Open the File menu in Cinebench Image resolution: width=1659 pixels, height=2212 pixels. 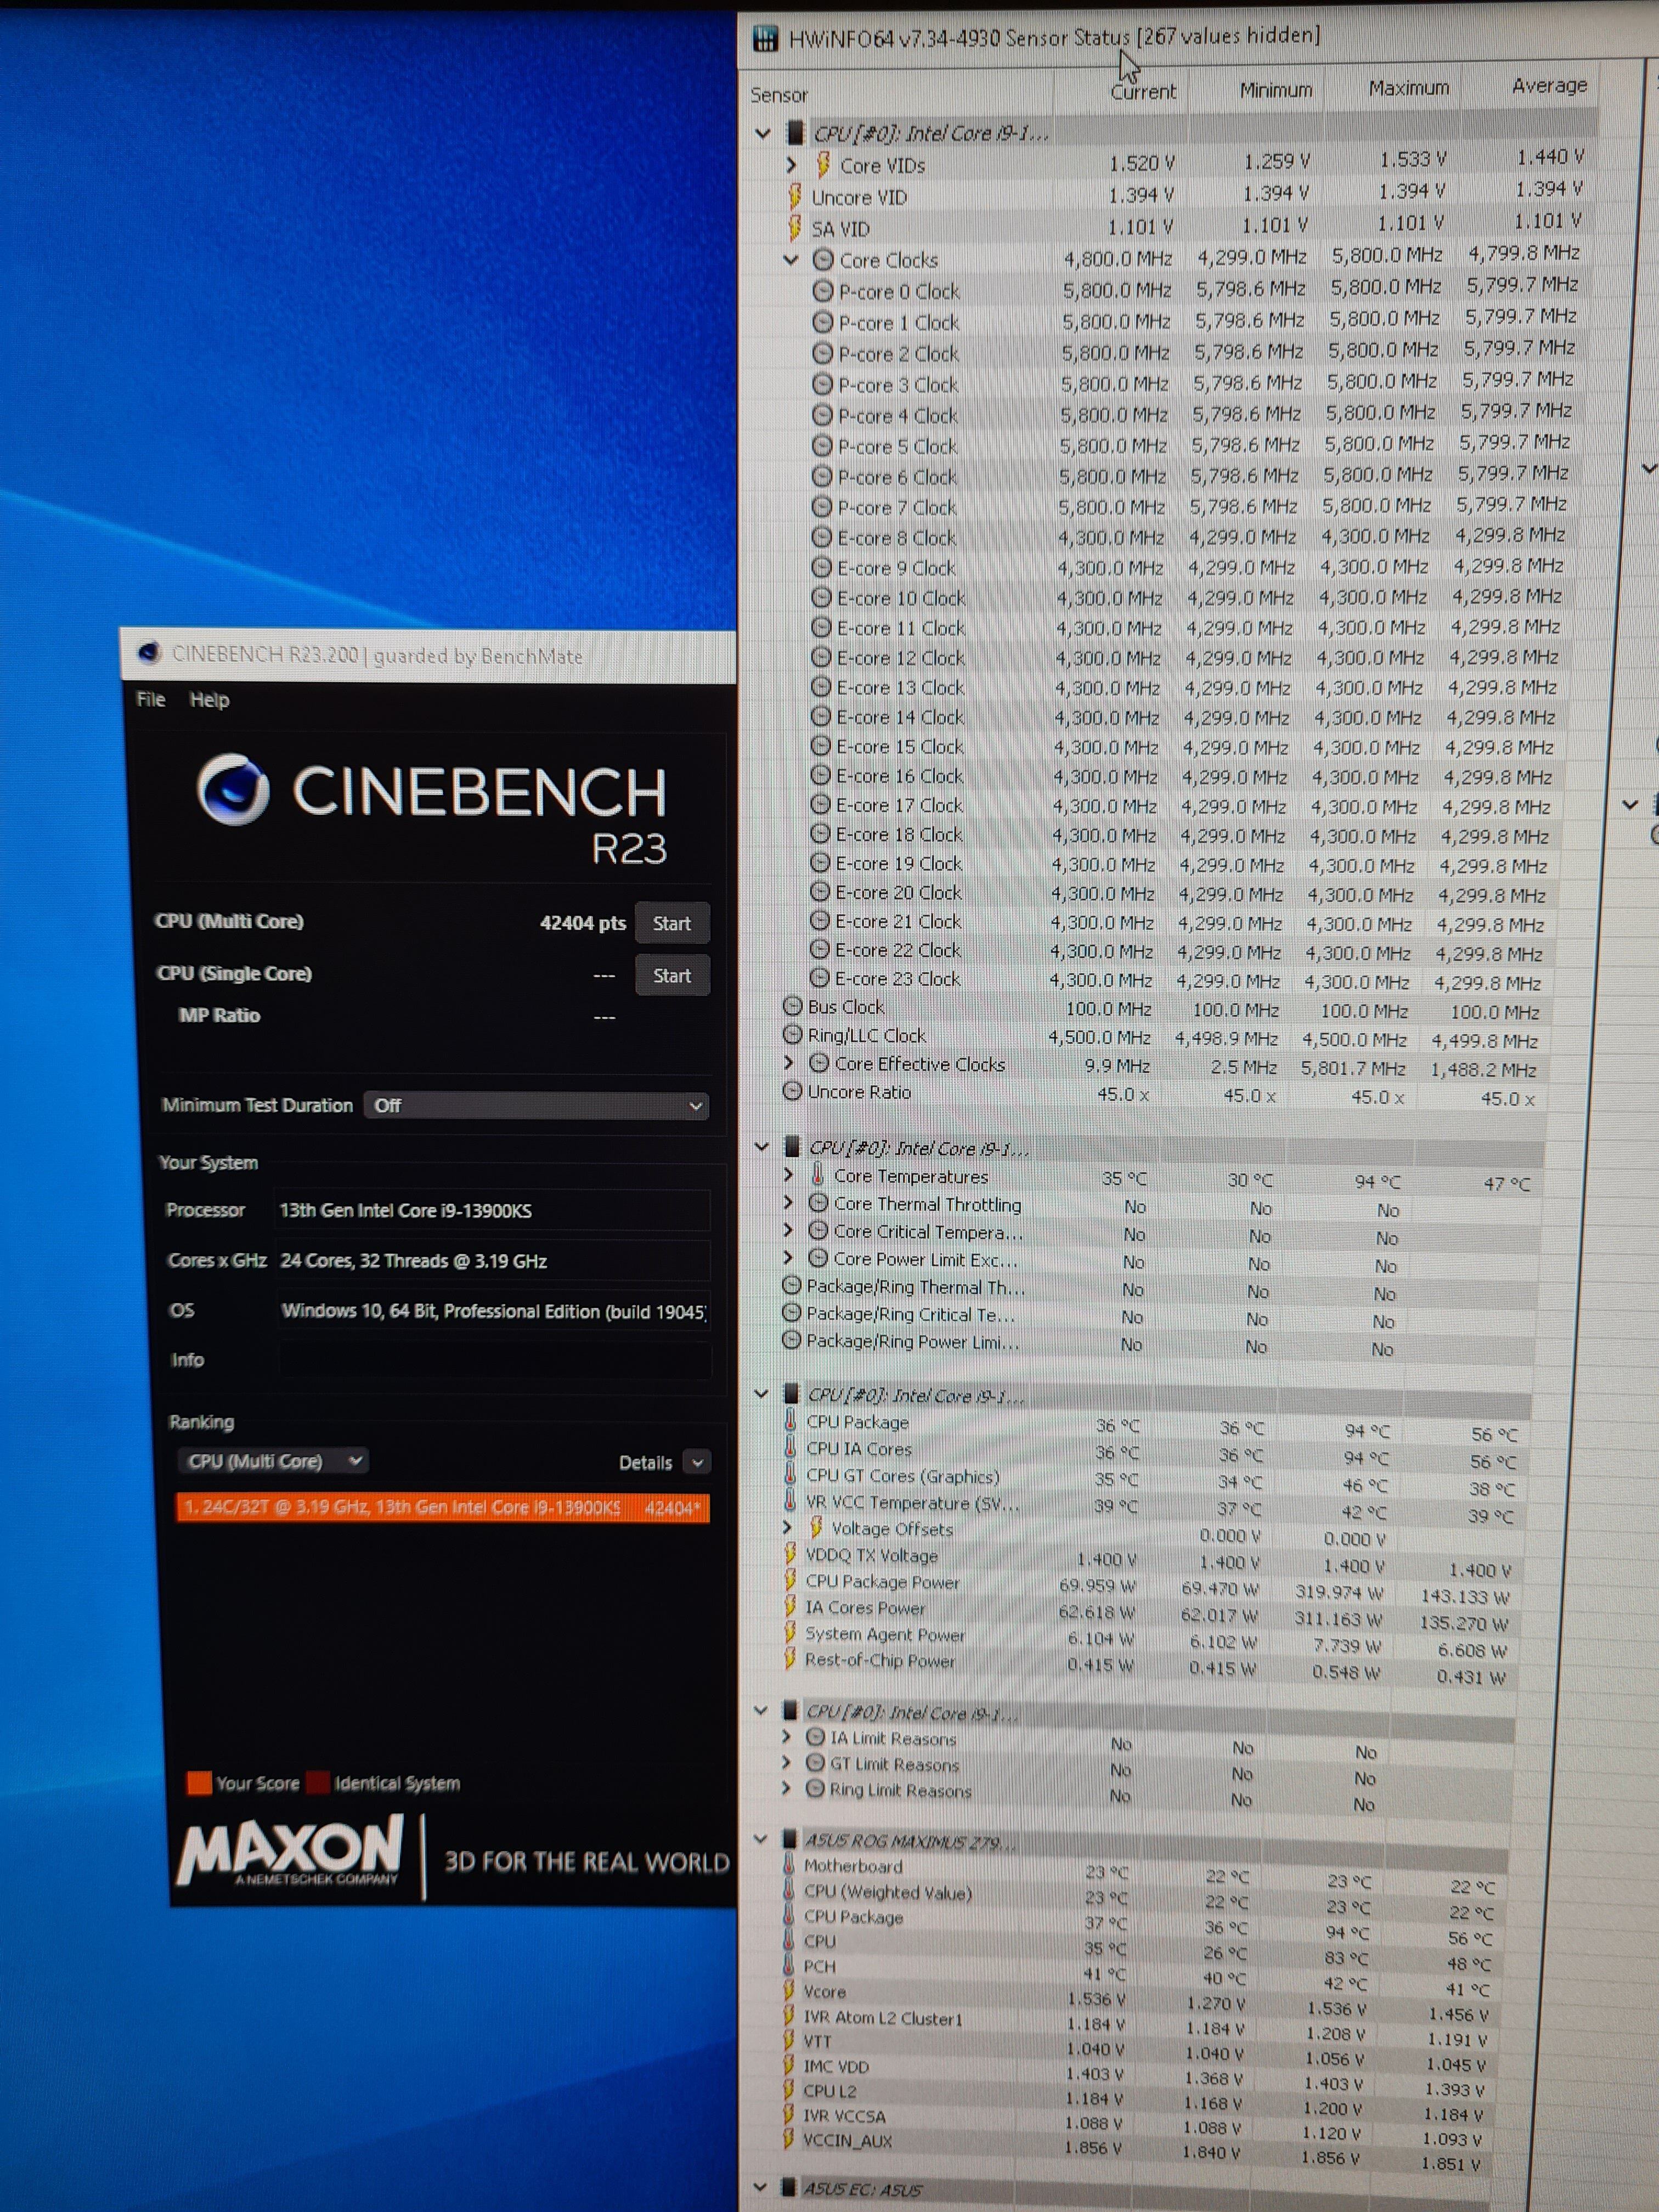pyautogui.click(x=150, y=699)
